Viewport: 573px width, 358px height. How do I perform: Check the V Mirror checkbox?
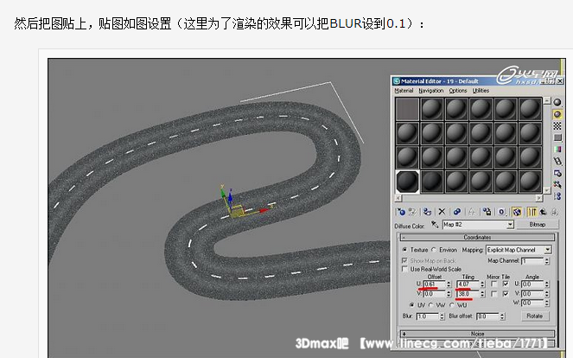494,294
